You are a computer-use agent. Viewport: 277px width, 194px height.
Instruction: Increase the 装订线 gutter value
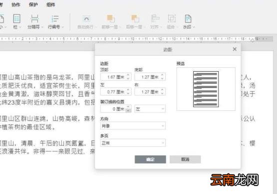128,107
